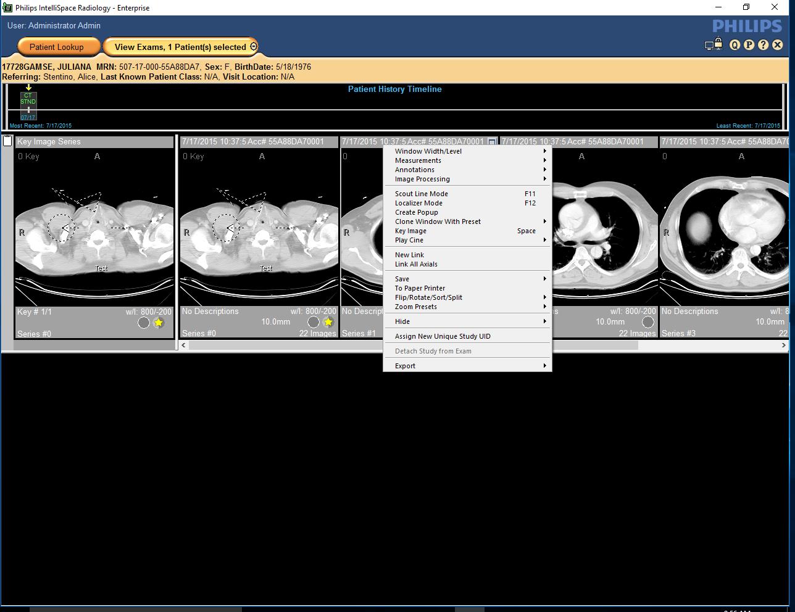Select Assign New Unique Study UID
This screenshot has height=612, width=795.
coord(467,336)
